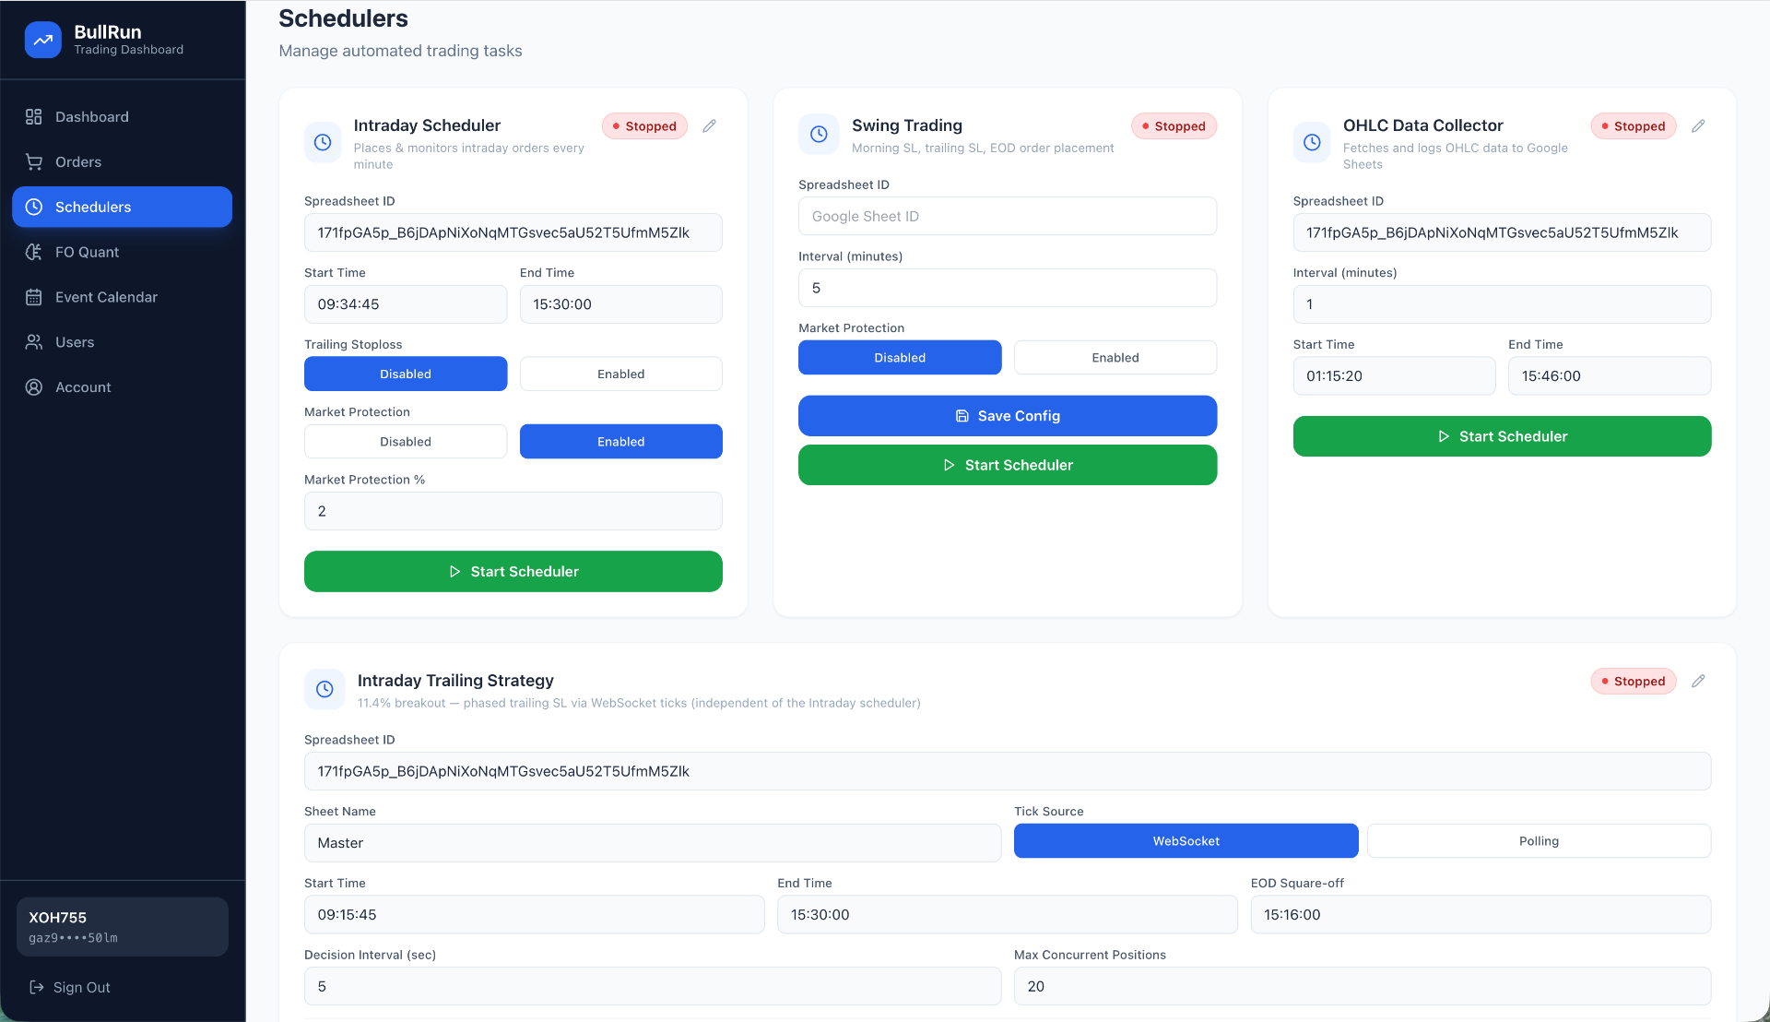1770x1022 pixels.
Task: Start the Swing Trading scheduler
Action: (1008, 465)
